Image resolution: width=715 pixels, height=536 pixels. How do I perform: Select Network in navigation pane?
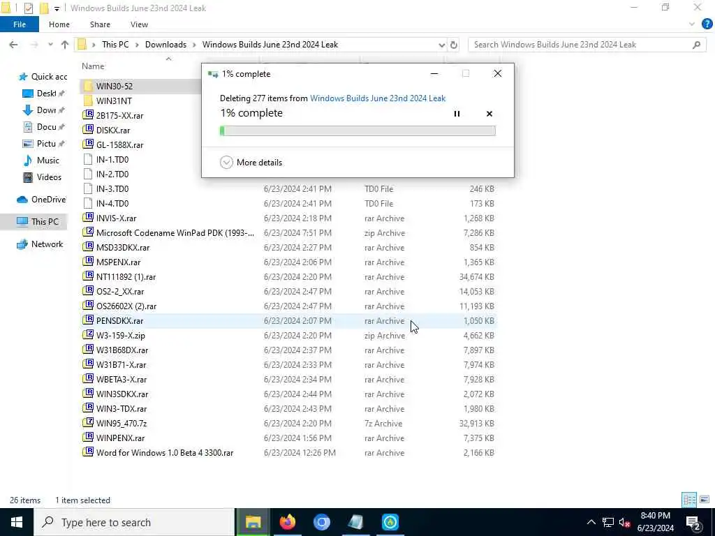coord(40,244)
